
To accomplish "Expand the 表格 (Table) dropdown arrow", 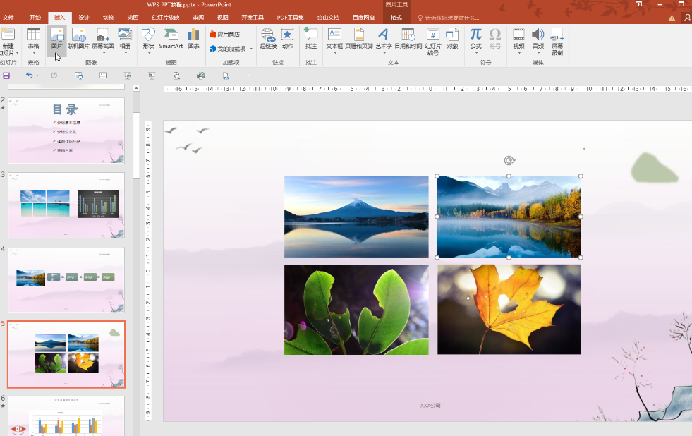I will click(x=34, y=53).
